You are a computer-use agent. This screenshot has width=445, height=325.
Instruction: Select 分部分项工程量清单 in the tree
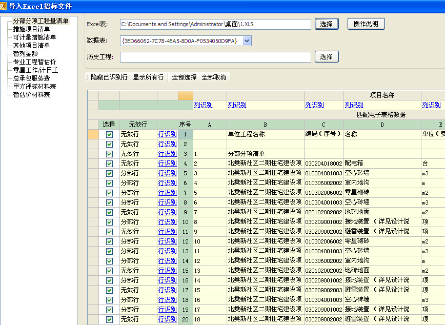click(x=41, y=21)
